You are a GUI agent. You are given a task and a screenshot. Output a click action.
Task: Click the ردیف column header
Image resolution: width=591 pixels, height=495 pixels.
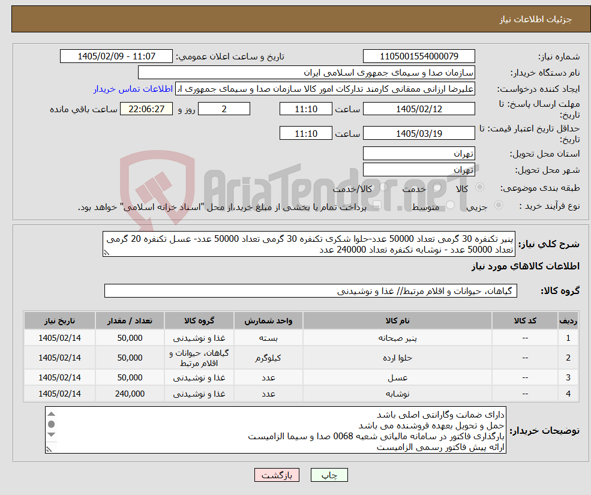(568, 320)
